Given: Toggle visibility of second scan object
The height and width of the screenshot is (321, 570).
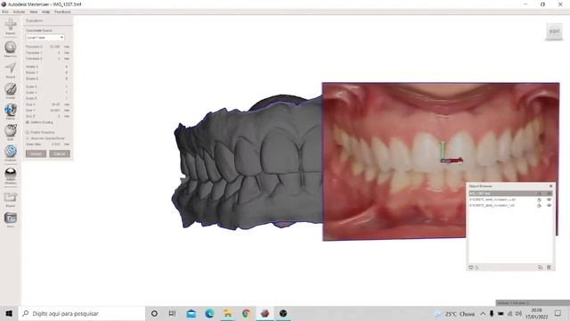Looking at the screenshot, I should coord(549,200).
